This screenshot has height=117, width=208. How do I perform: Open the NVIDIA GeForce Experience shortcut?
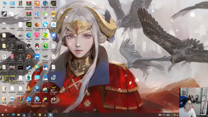pyautogui.click(x=29, y=25)
